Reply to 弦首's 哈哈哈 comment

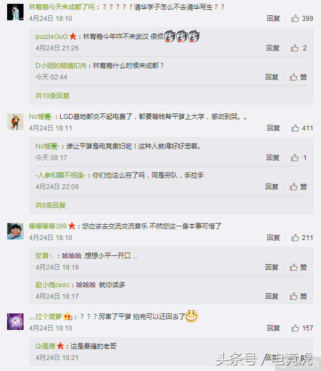tap(272, 267)
